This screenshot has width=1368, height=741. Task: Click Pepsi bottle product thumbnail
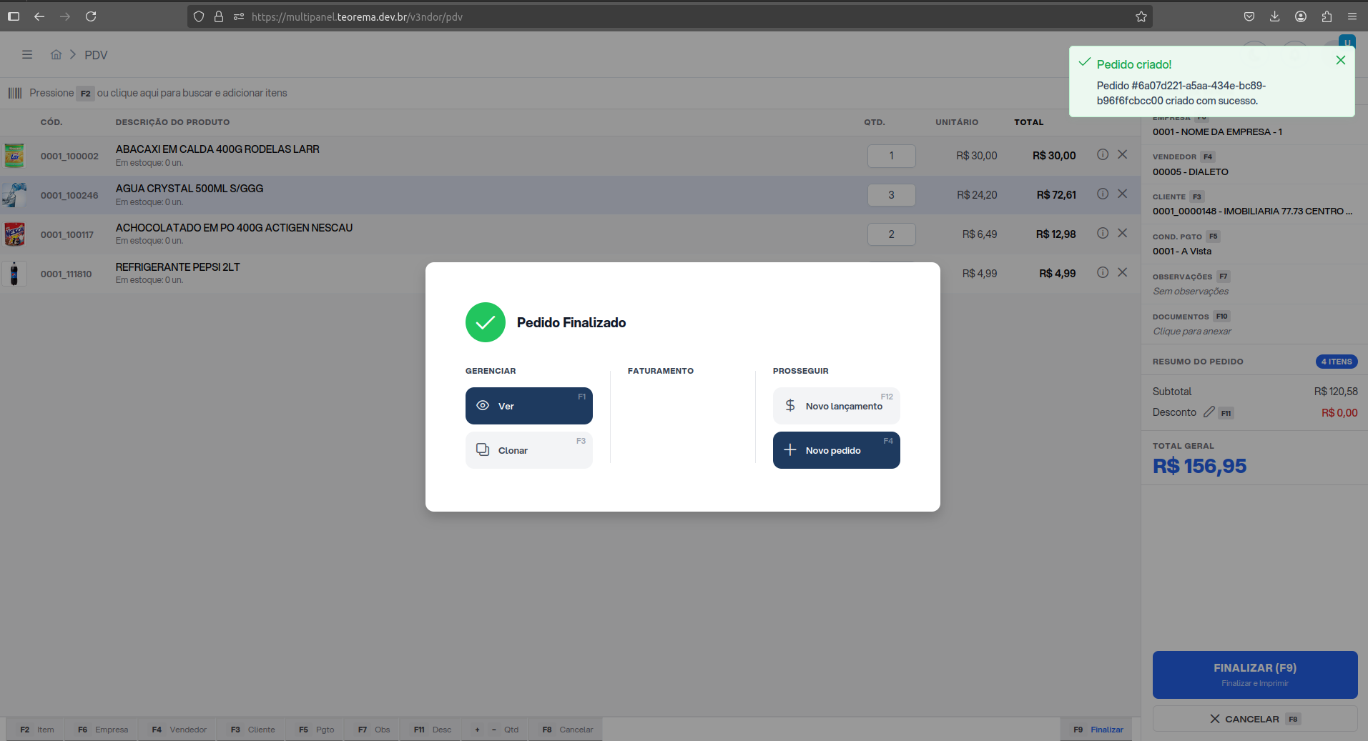[14, 274]
